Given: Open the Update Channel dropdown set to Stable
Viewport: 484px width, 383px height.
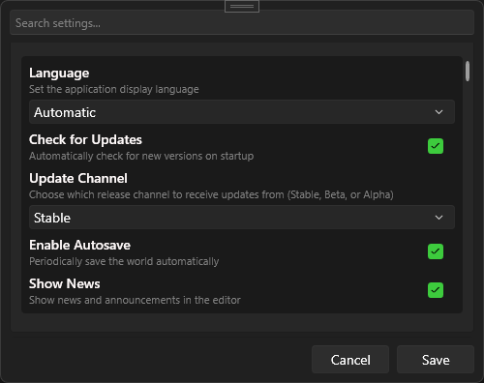Looking at the screenshot, I should pos(242,218).
